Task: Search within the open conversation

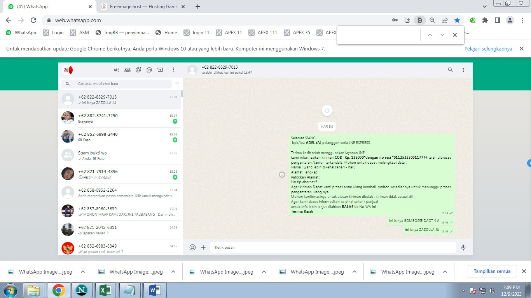Action: coord(451,70)
